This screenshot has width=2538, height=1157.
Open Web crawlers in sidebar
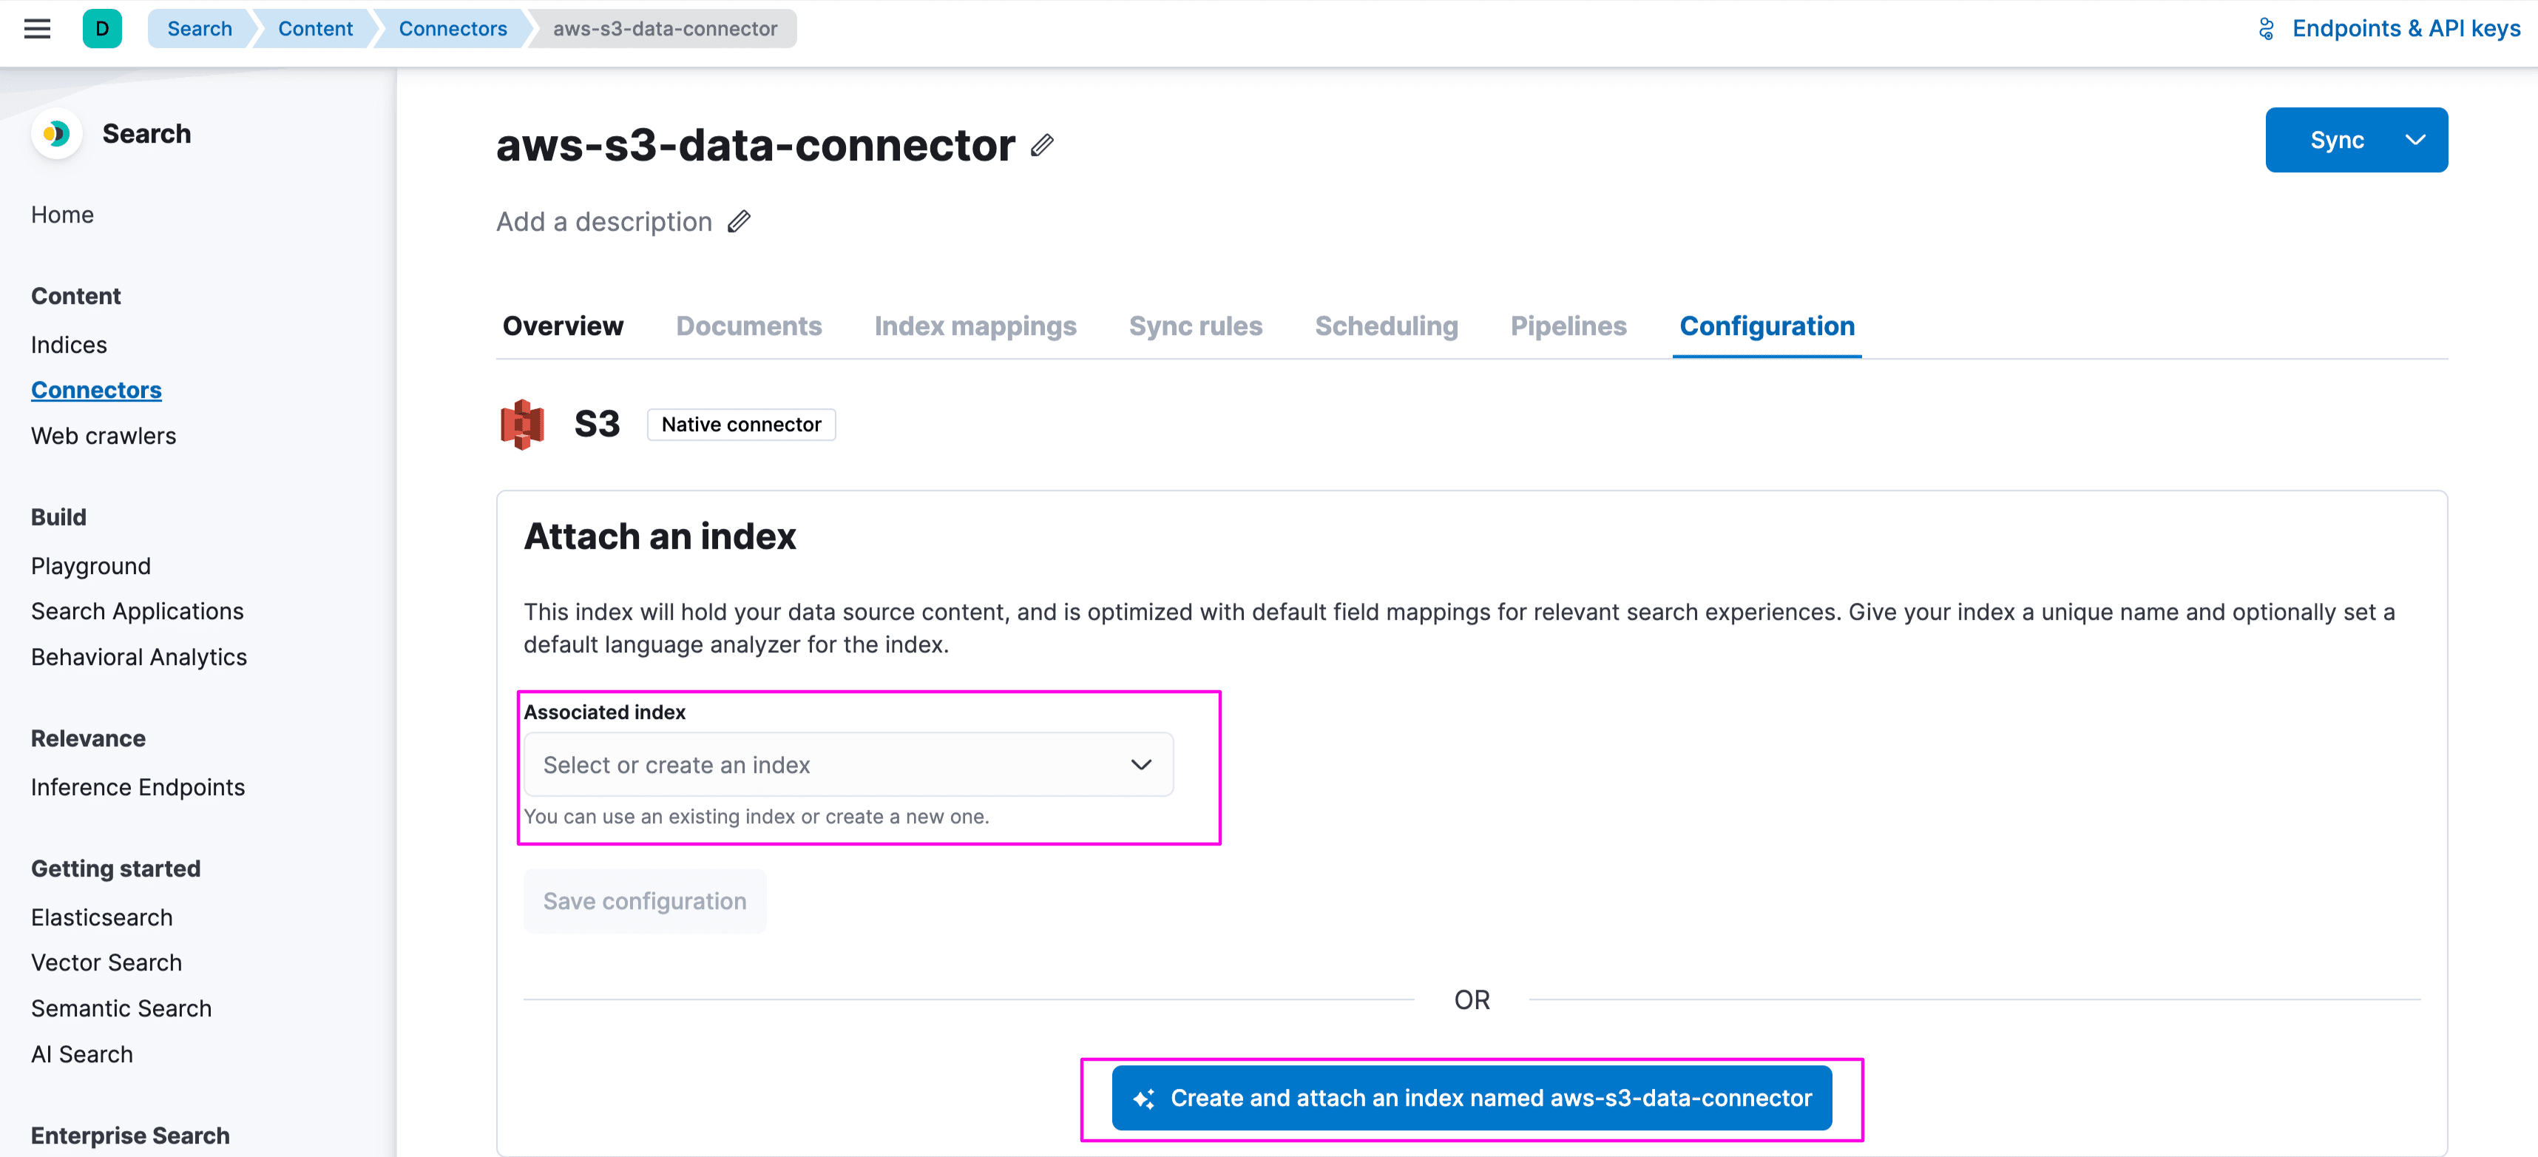click(x=104, y=436)
